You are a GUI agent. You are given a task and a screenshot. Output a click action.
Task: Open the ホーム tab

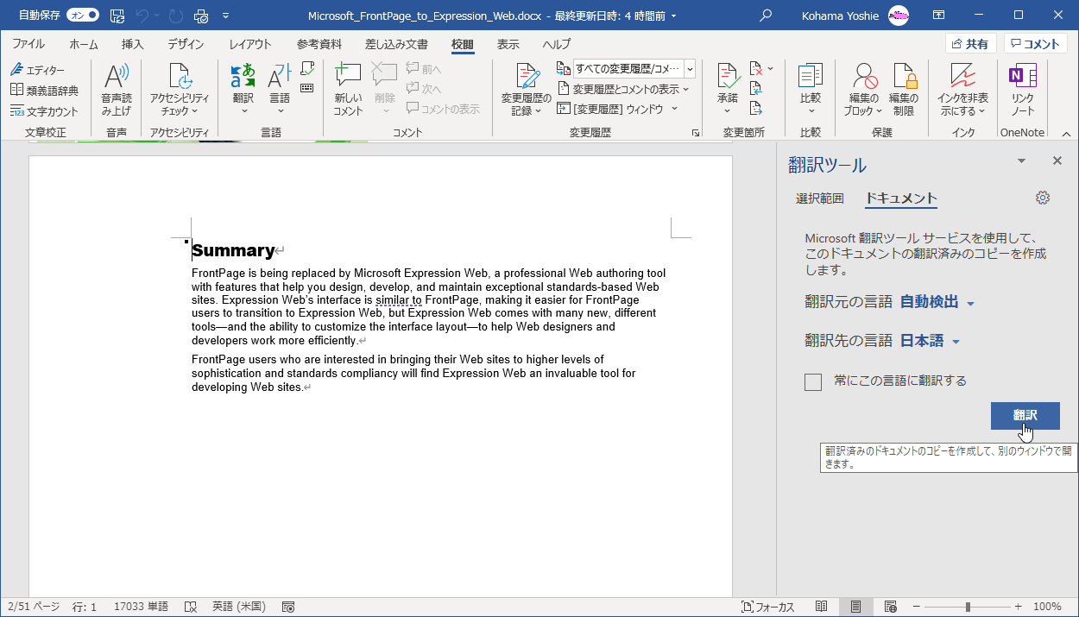point(84,44)
